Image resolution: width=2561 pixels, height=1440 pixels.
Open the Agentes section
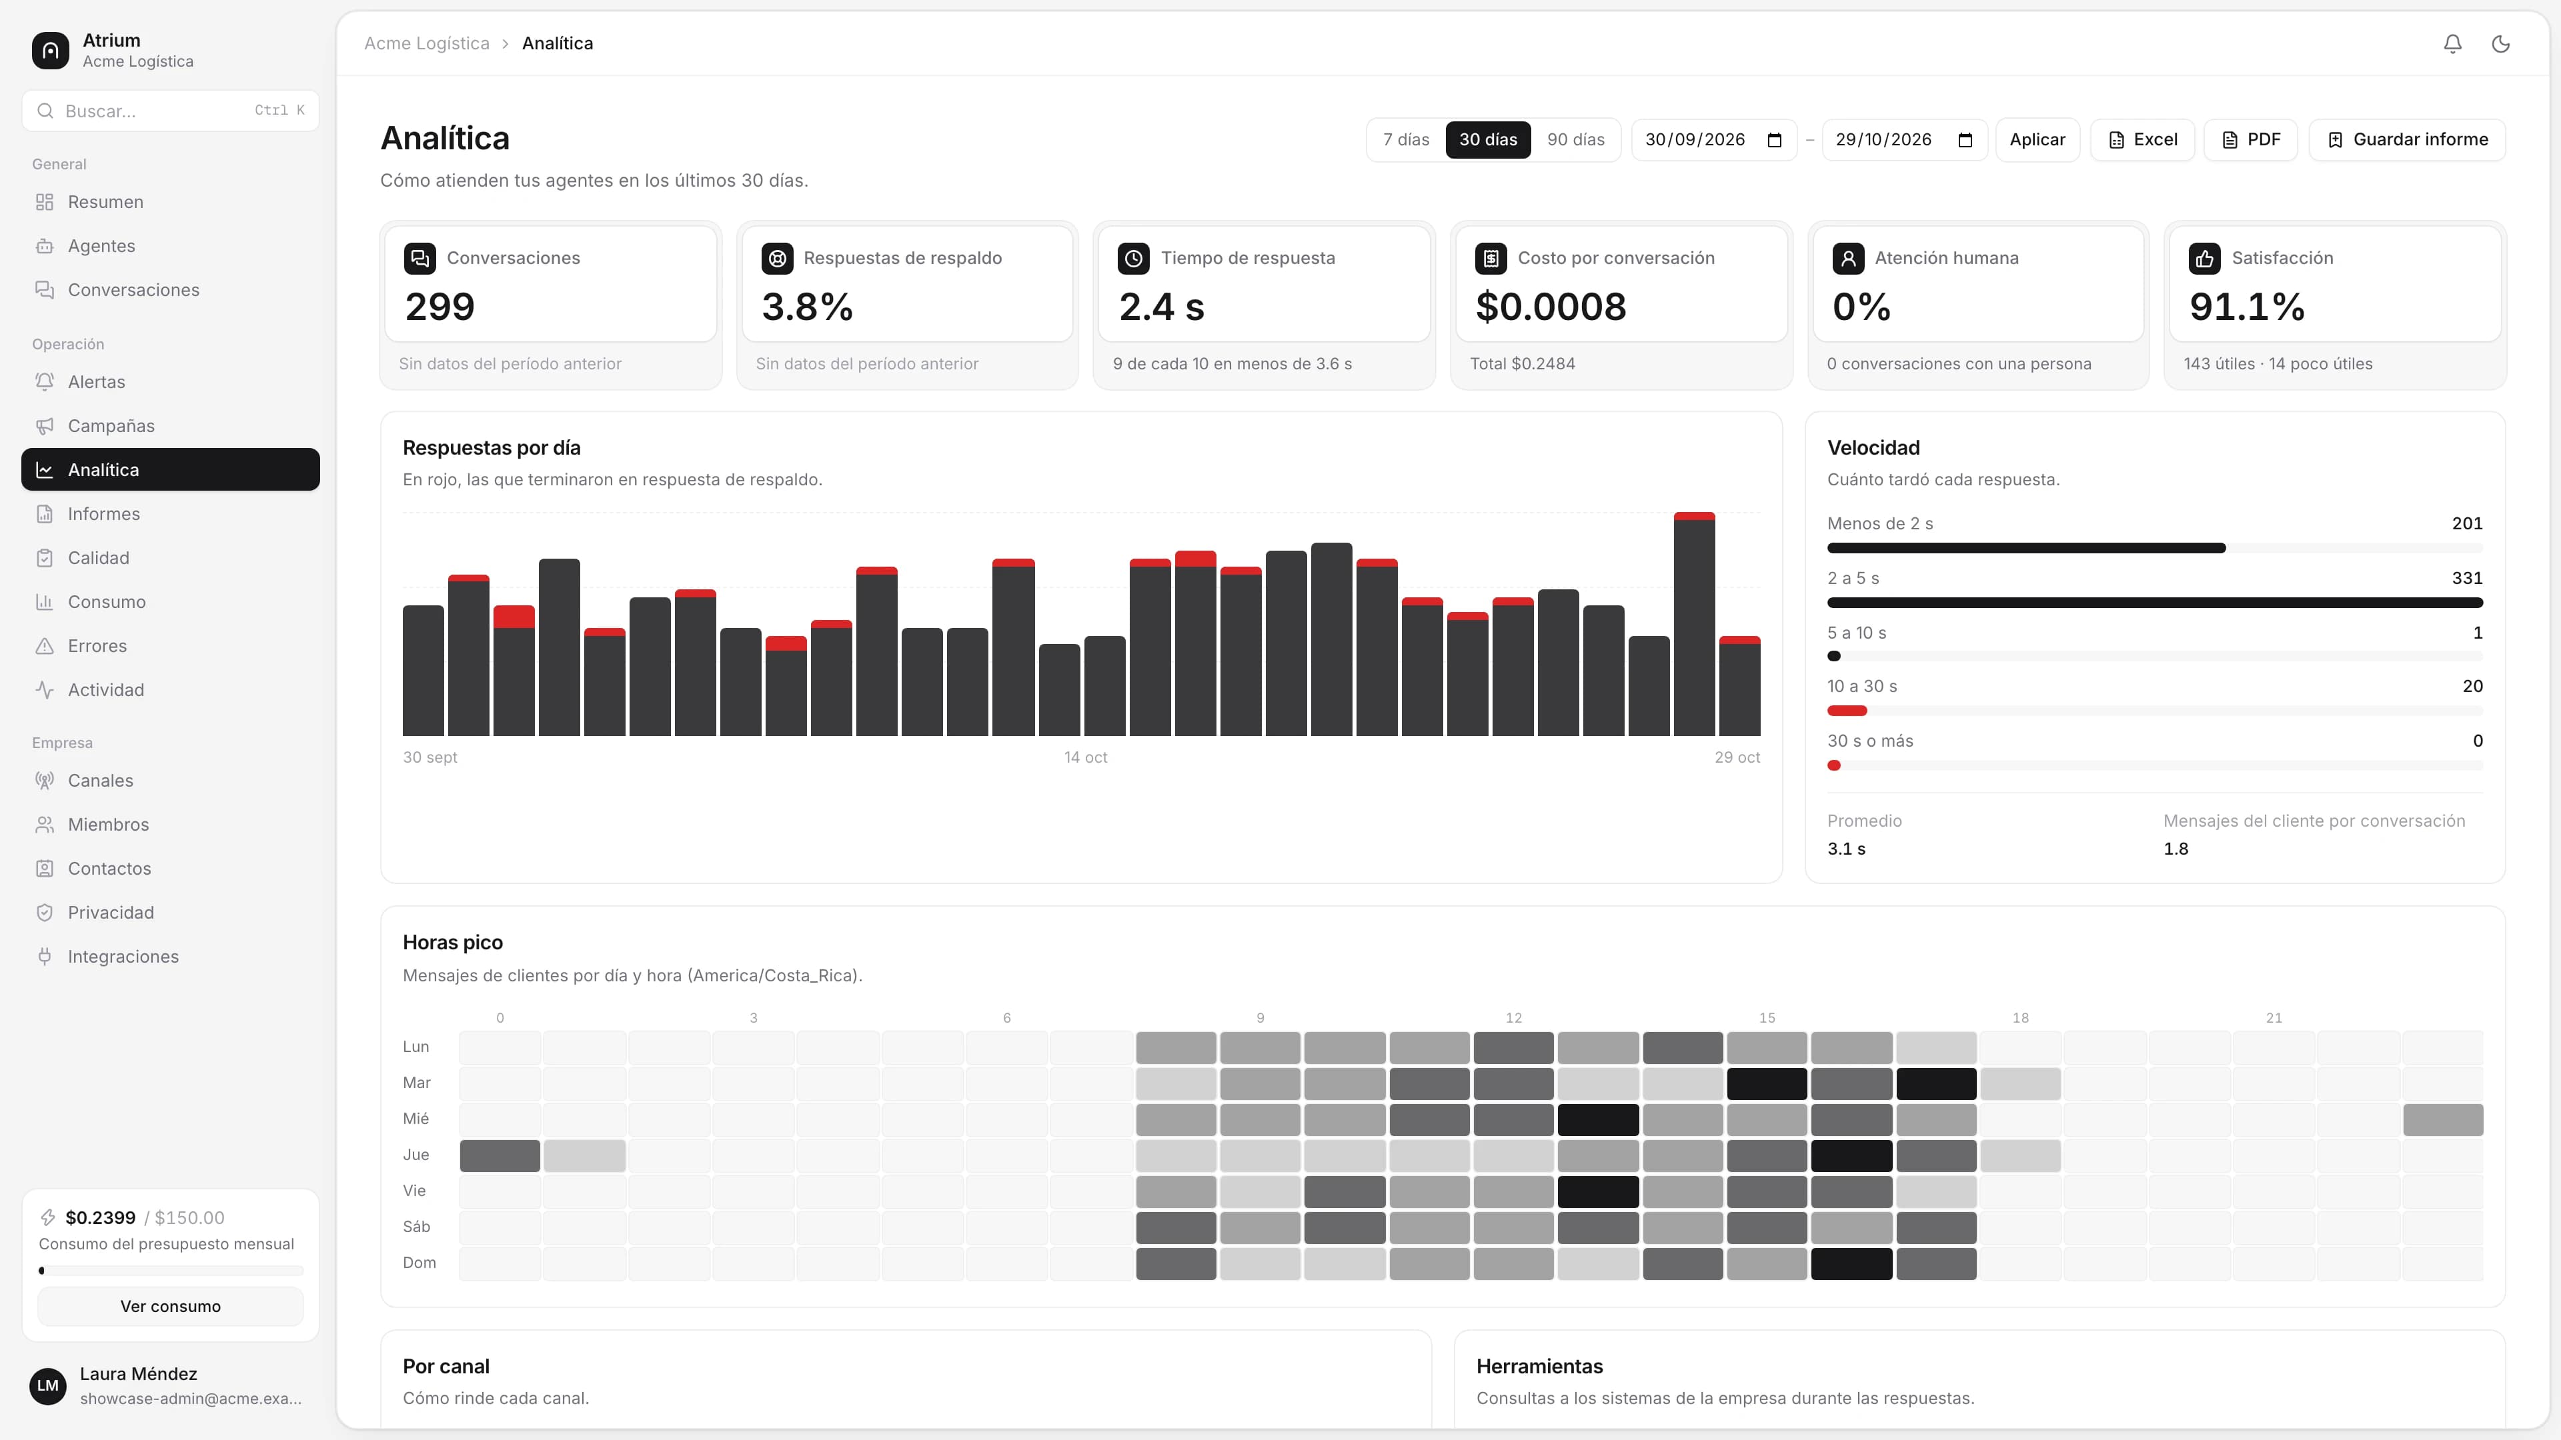point(170,245)
